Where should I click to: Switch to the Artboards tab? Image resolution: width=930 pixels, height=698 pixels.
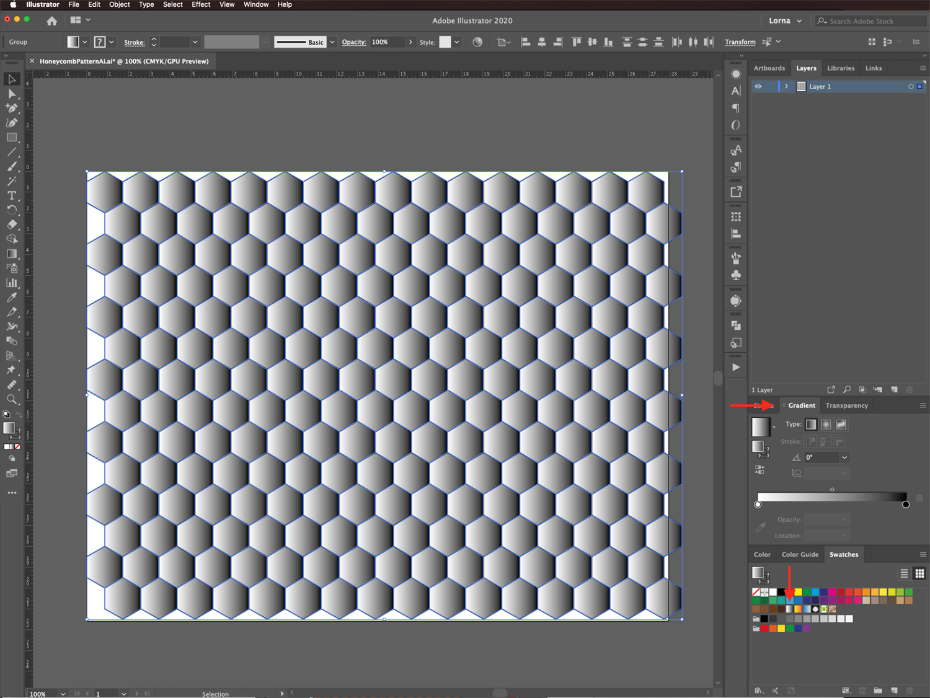(x=769, y=68)
